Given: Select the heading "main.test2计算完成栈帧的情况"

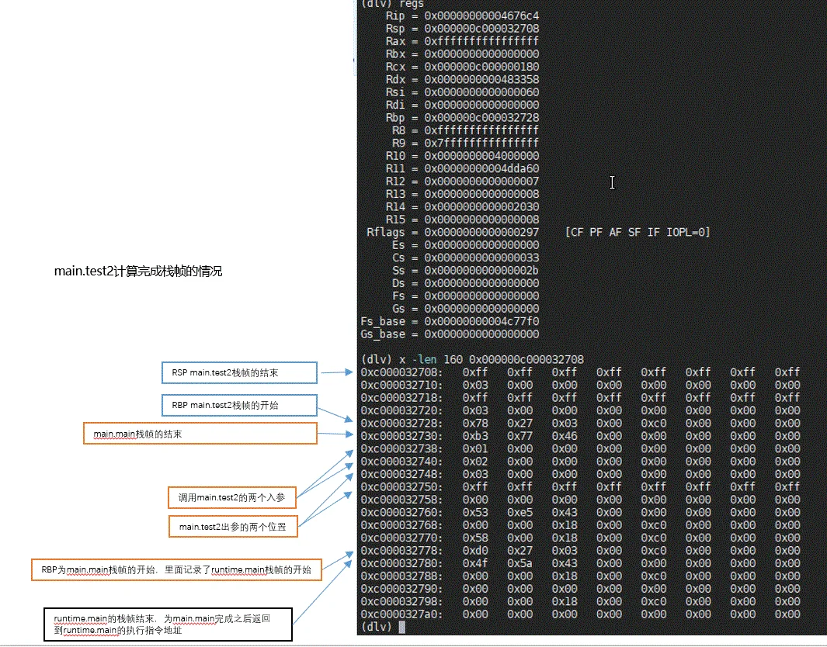Looking at the screenshot, I should point(138,272).
